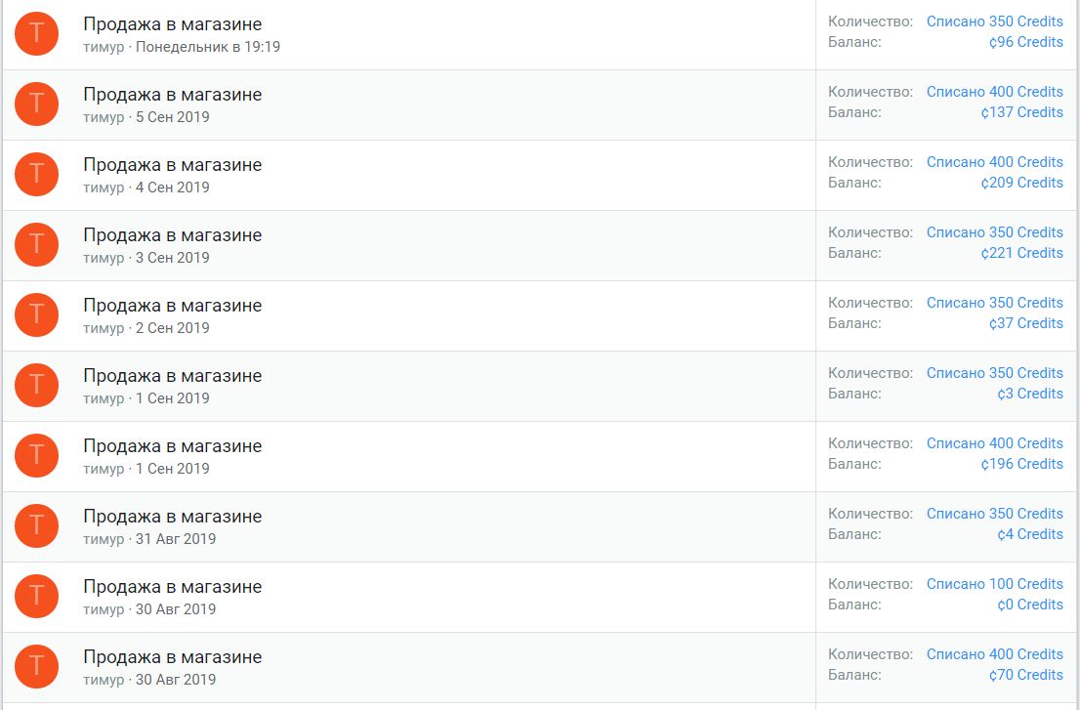
Task: Click the ₵209 Credits balance value
Action: coord(1021,183)
